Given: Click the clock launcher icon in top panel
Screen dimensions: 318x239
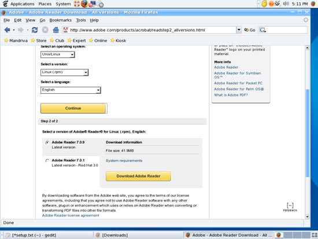Looking at the screenshot, I should coord(100,4).
